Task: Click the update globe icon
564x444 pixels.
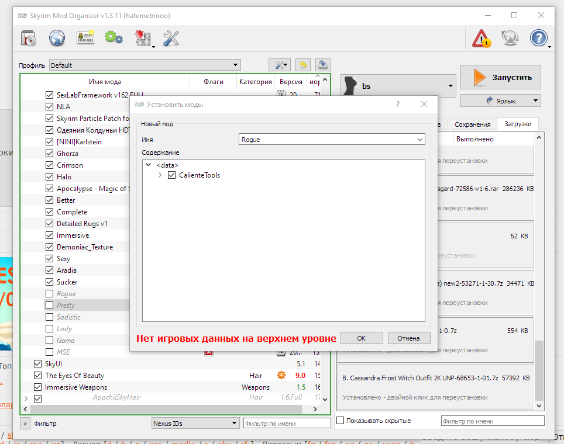Action: click(510, 38)
